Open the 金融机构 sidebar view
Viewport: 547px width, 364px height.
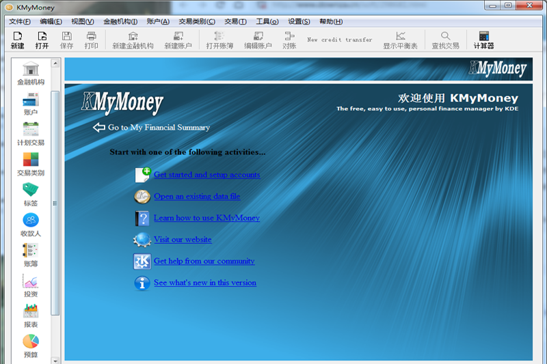coord(31,72)
